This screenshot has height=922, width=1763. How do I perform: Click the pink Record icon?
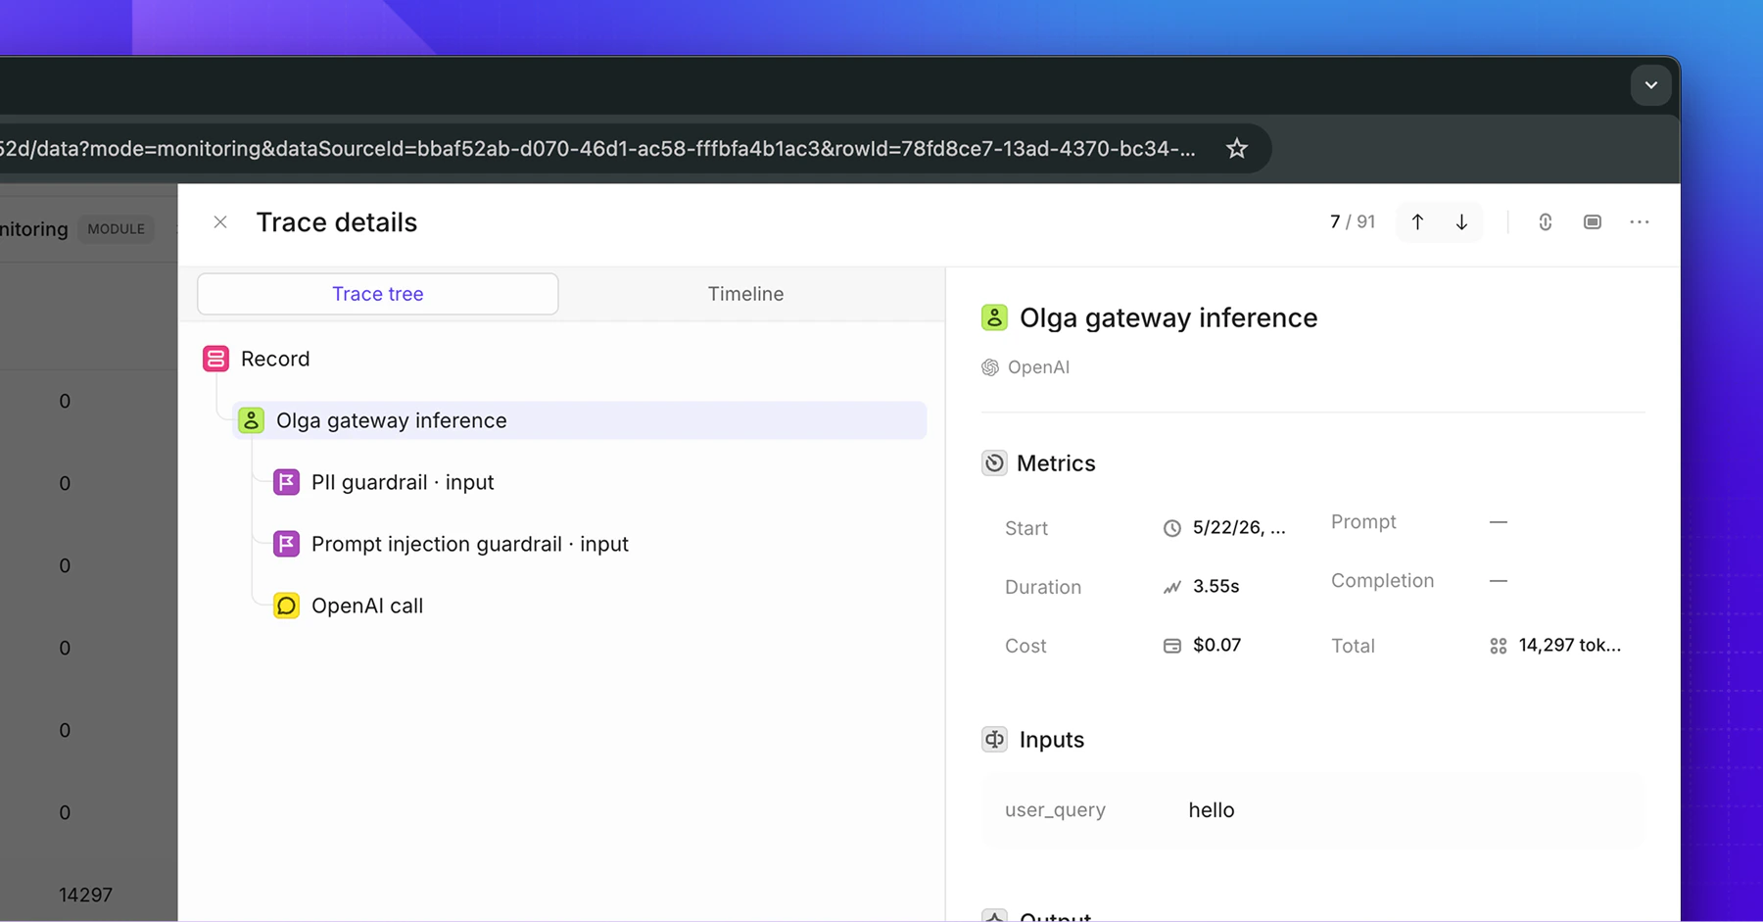click(216, 359)
